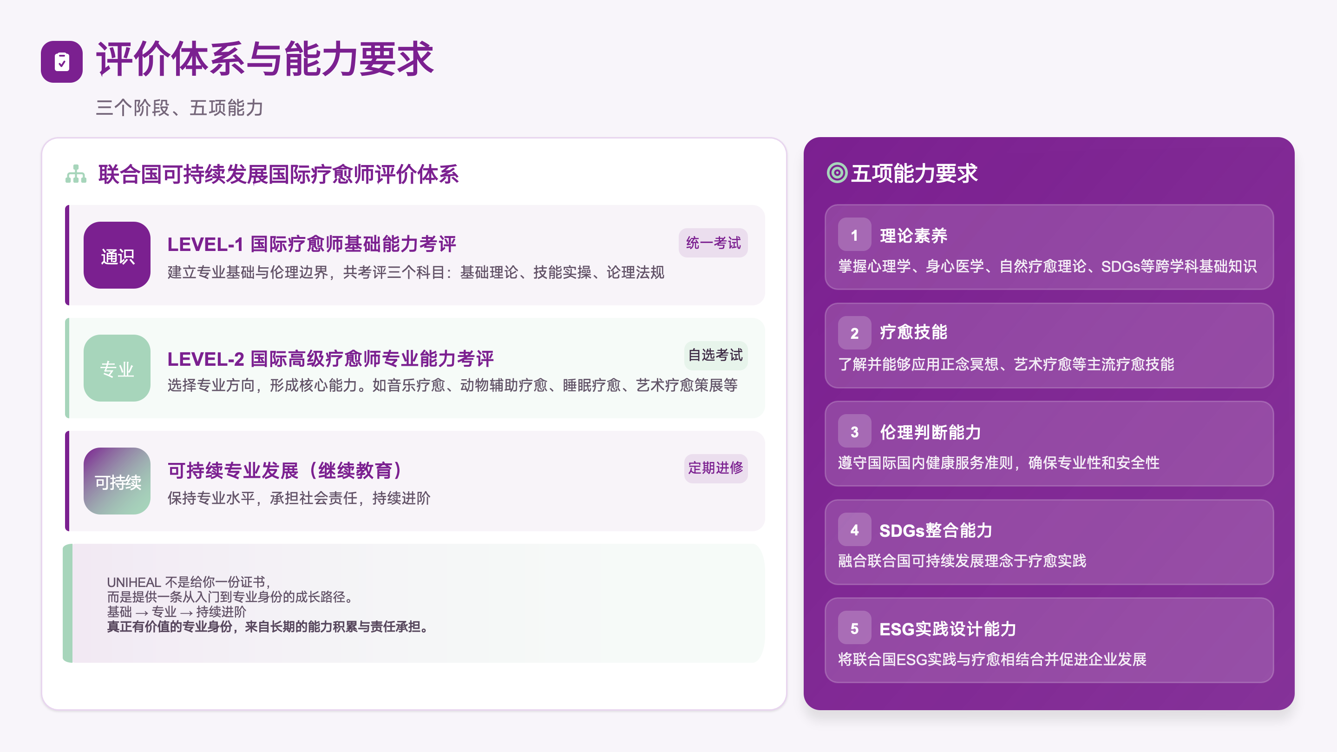Click number badge 2 beside 疗愈技能
This screenshot has width=1337, height=752.
[x=854, y=333]
